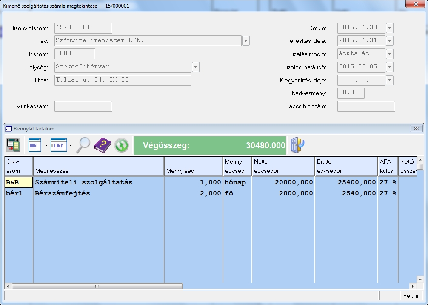Open the Dátum date dropdown

tap(389, 28)
